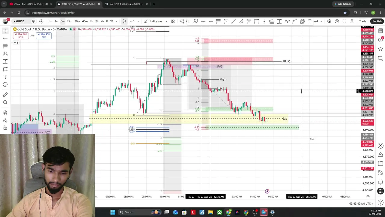Open the help question mark icon in right sidebar
The image size is (385, 217).
[x=380, y=202]
